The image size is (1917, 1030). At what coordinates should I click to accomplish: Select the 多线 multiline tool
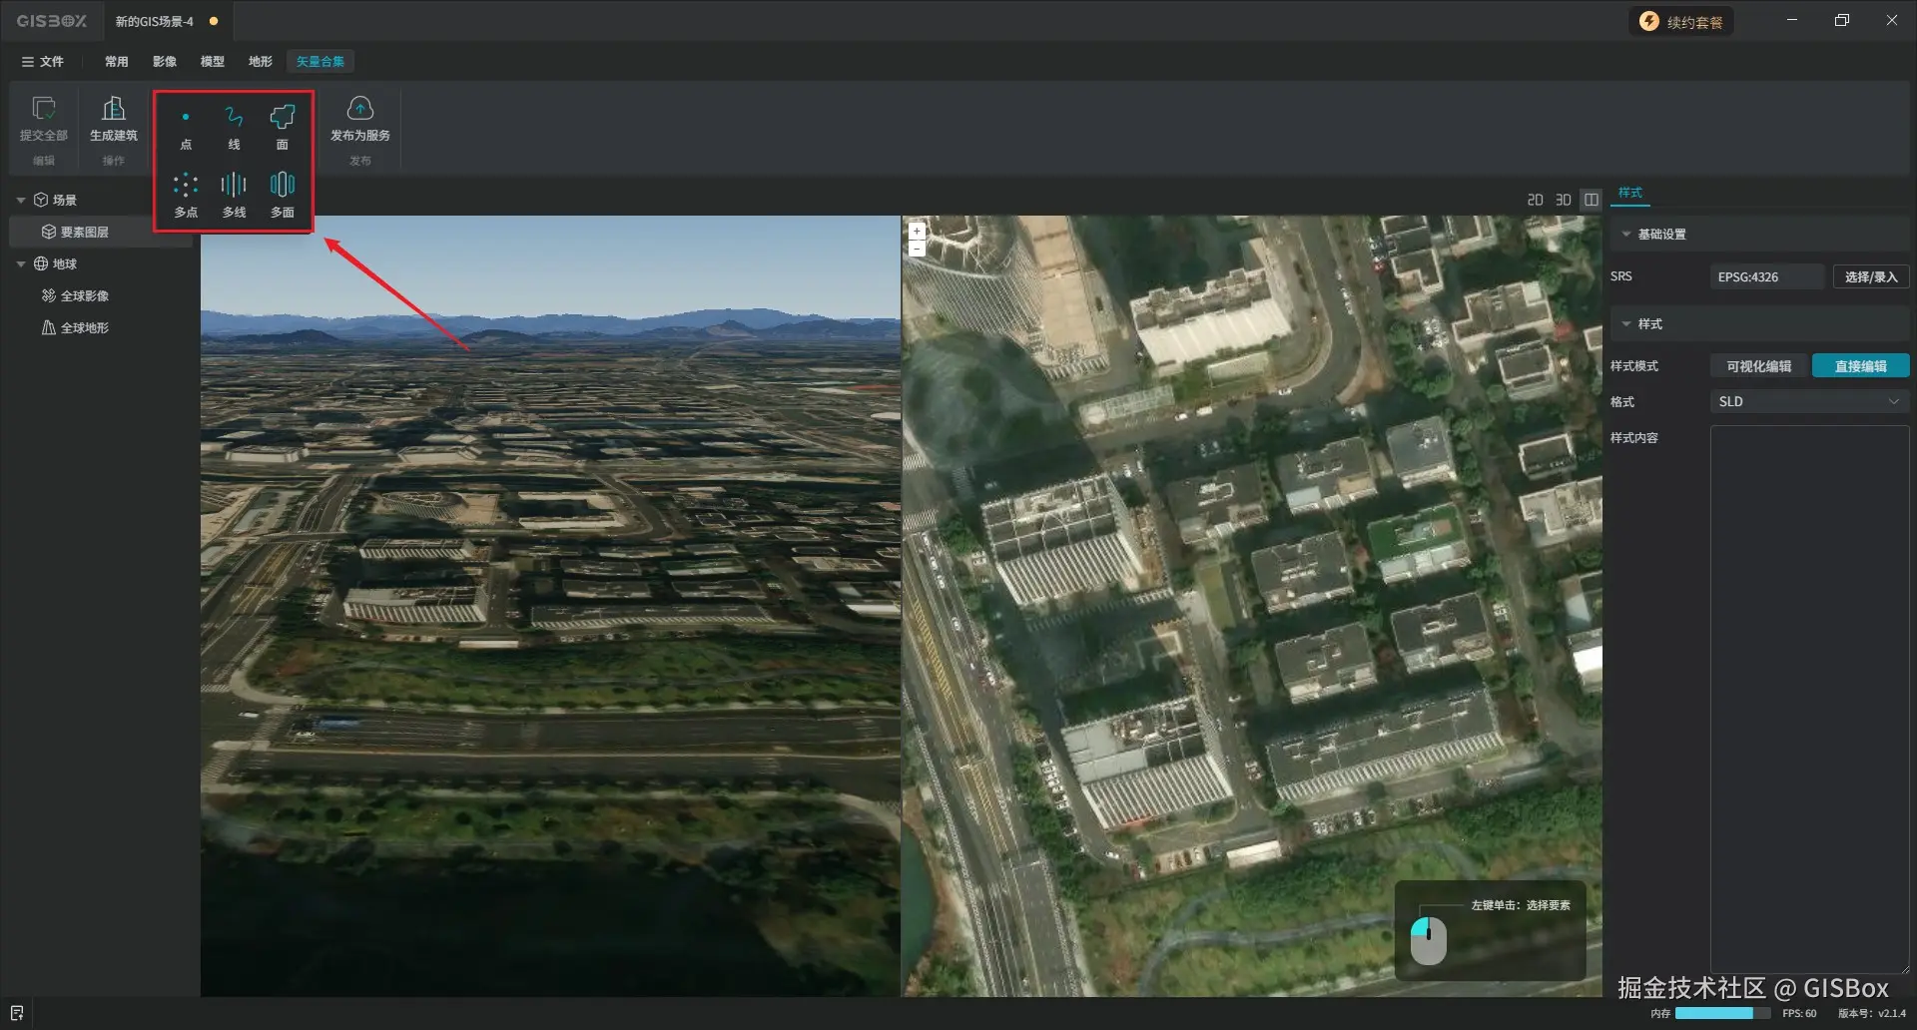pyautogui.click(x=234, y=196)
